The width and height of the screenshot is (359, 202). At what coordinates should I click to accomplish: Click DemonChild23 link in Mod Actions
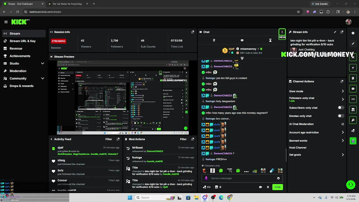coord(155,151)
